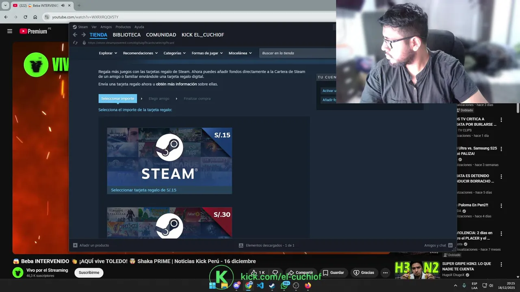Click the Steam page reload icon
The height and width of the screenshot is (292, 520).
click(75, 43)
